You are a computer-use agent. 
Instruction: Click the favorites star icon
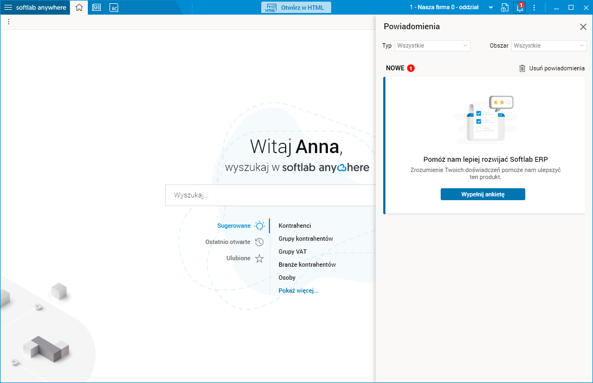(x=260, y=259)
